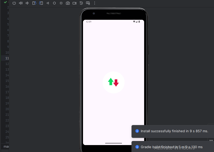Take an emulator screenshot with the camera icon
Screen dimensions: 214x152
pyautogui.click(x=68, y=3)
